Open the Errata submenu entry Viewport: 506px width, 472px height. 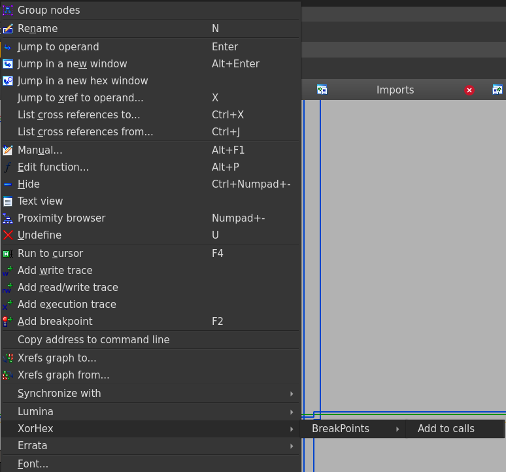coord(150,446)
